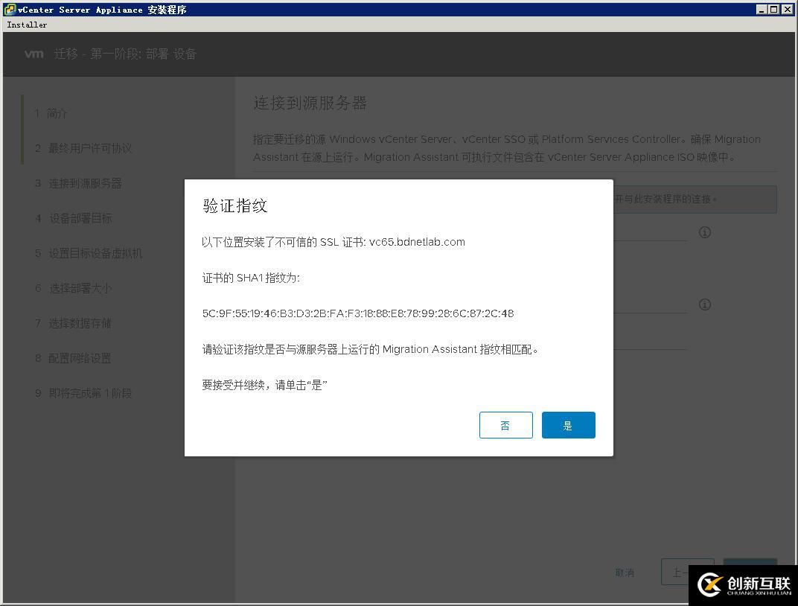
Task: Close the installer window
Action: tap(786, 9)
